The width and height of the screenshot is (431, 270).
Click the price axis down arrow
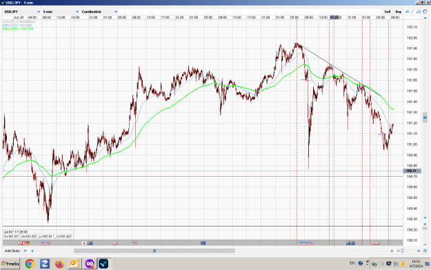click(425, 218)
